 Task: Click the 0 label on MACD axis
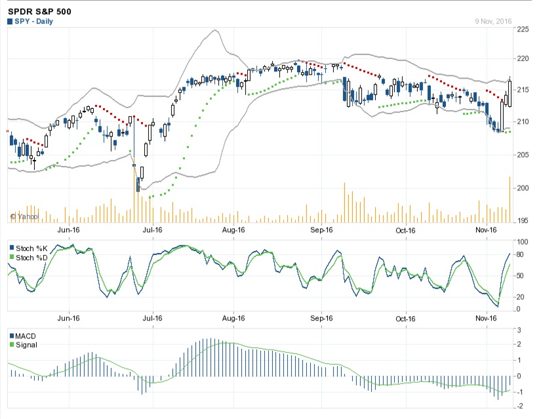(x=519, y=376)
